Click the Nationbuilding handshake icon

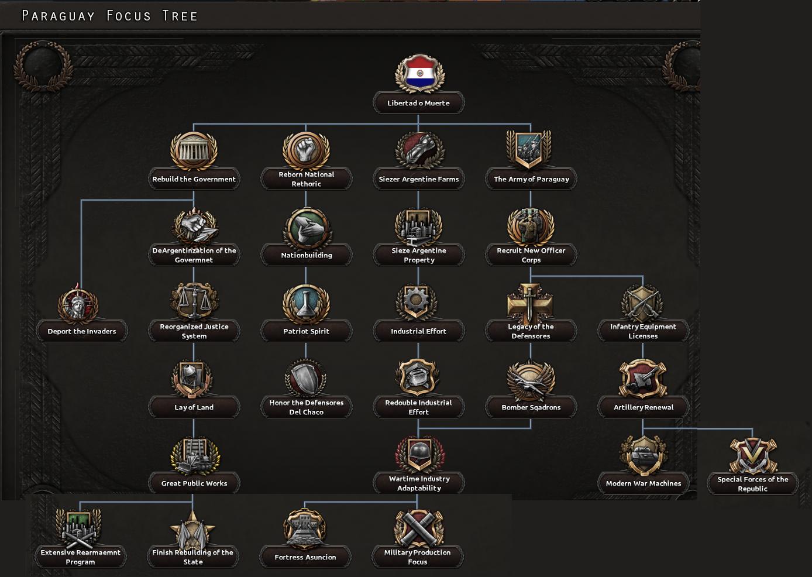pyautogui.click(x=306, y=227)
